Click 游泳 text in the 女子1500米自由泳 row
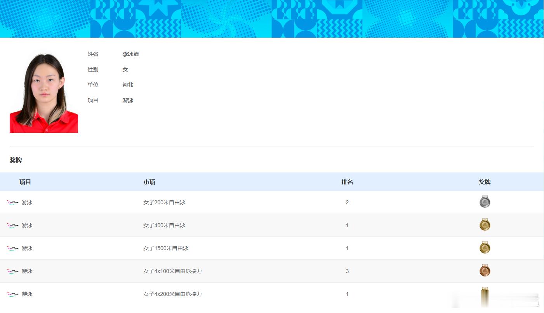544x313 pixels. pyautogui.click(x=27, y=248)
